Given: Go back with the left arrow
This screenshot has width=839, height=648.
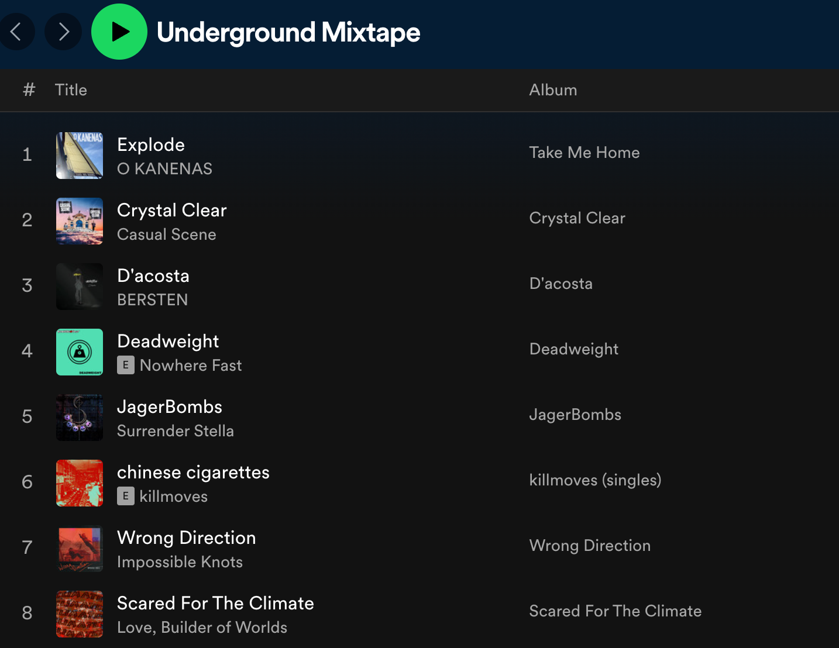Looking at the screenshot, I should [x=16, y=32].
